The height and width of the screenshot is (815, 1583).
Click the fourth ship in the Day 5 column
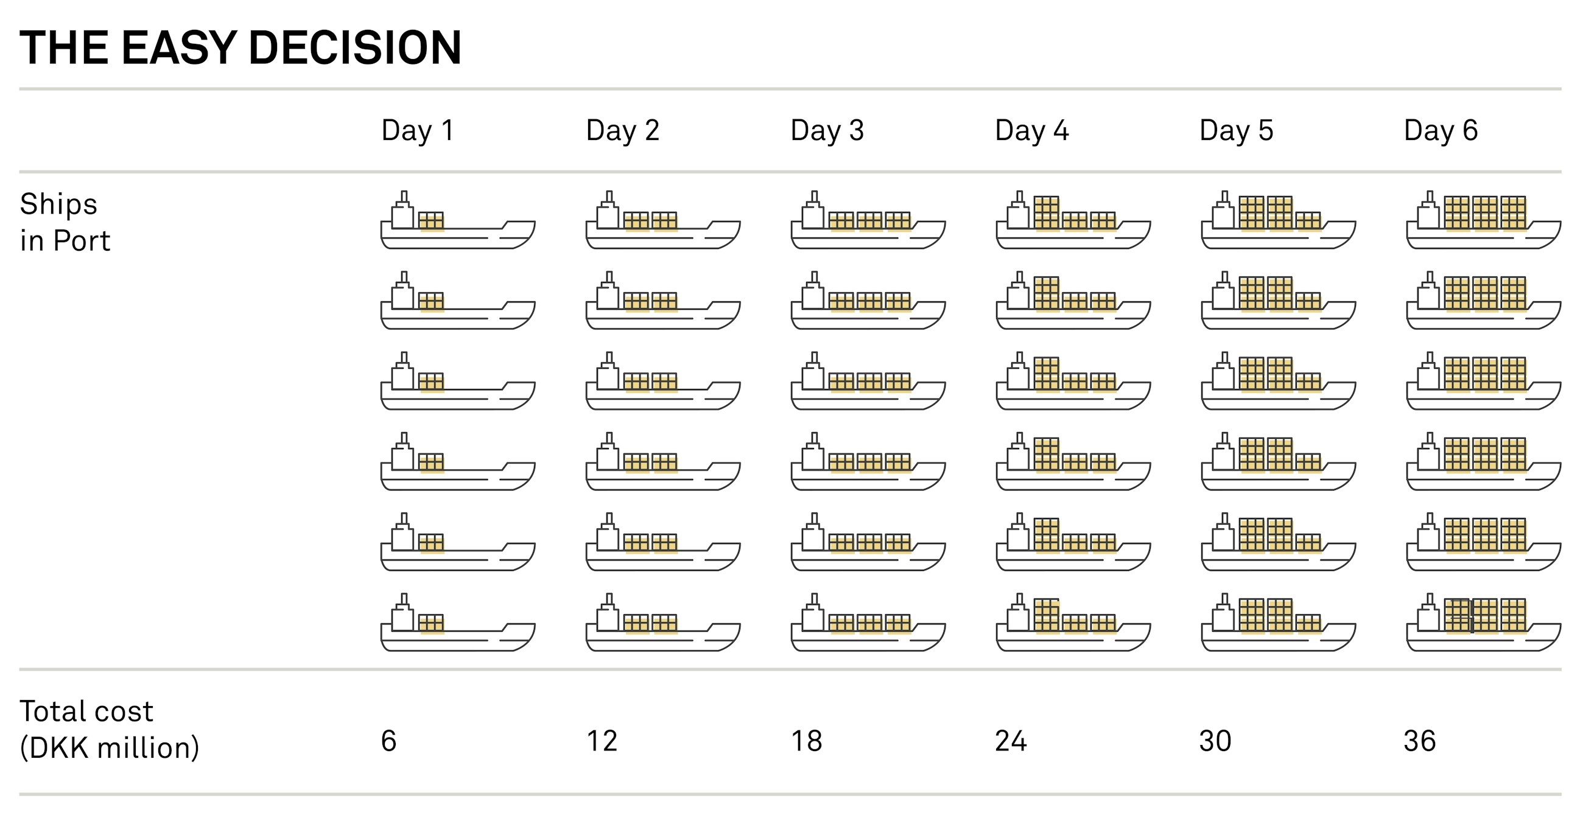(x=1278, y=463)
